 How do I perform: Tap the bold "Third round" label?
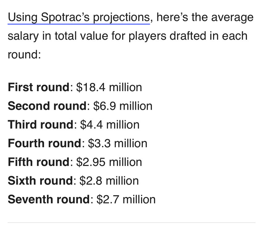pyautogui.click(x=40, y=125)
